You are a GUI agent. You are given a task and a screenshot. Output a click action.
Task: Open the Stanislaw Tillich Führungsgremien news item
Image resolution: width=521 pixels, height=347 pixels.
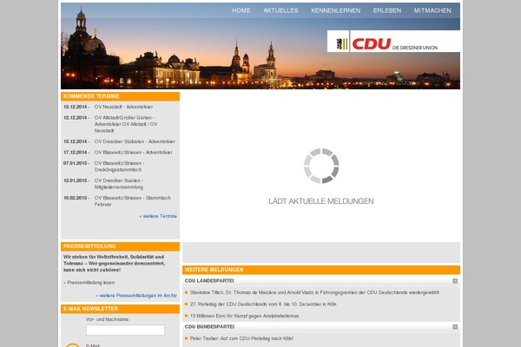click(314, 292)
